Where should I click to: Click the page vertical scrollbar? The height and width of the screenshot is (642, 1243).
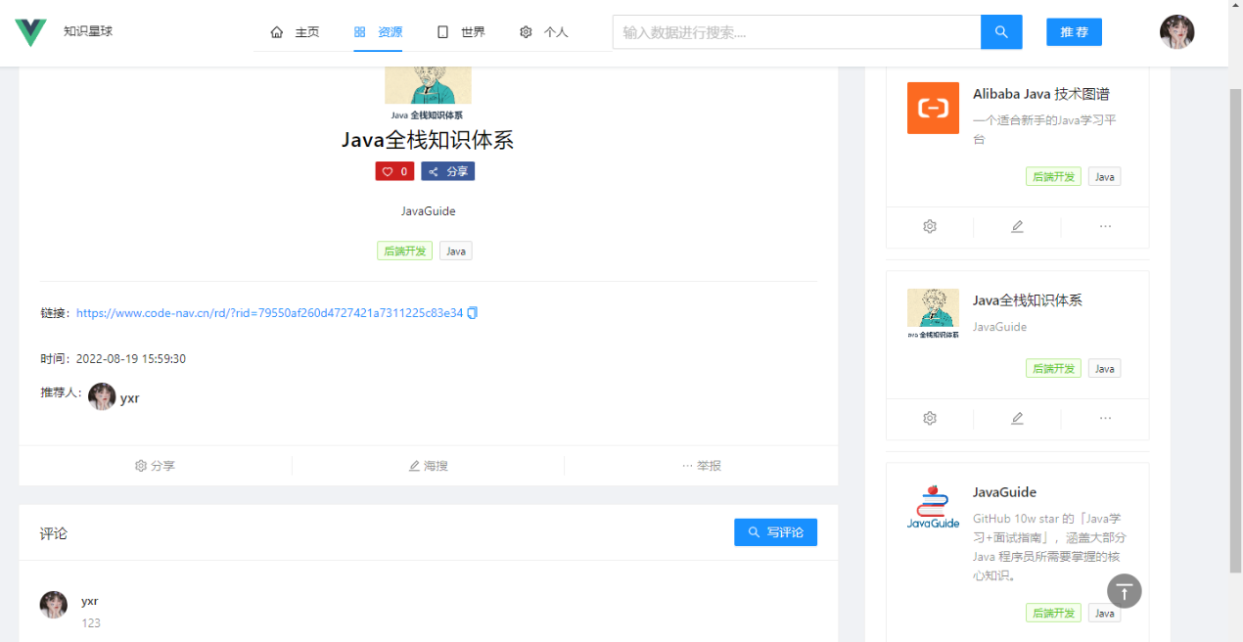1235,329
